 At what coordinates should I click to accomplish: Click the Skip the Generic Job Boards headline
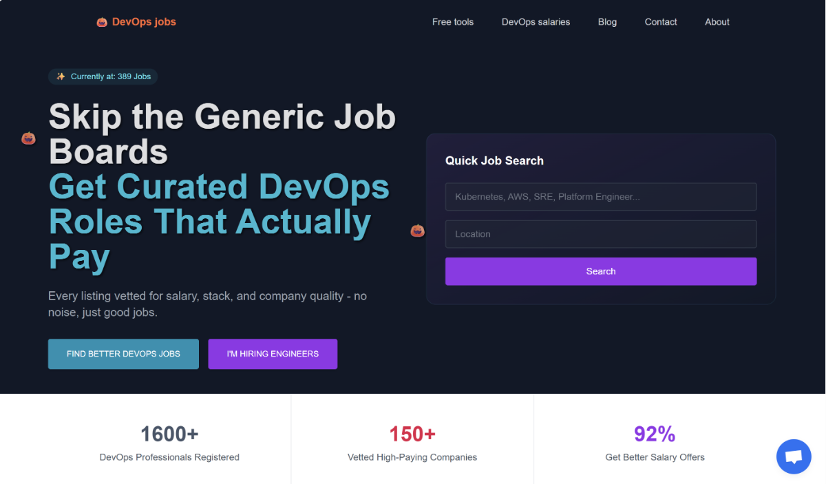click(222, 134)
